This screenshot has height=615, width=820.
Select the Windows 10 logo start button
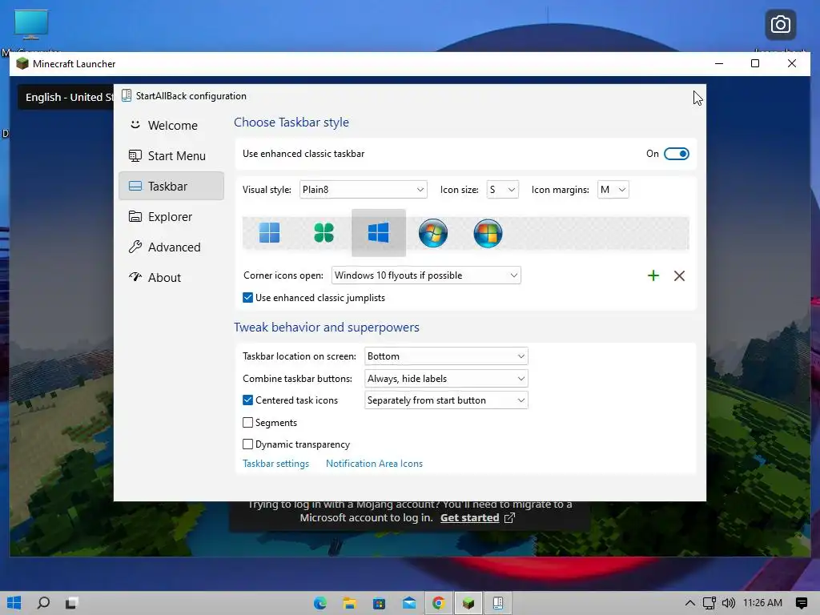379,233
